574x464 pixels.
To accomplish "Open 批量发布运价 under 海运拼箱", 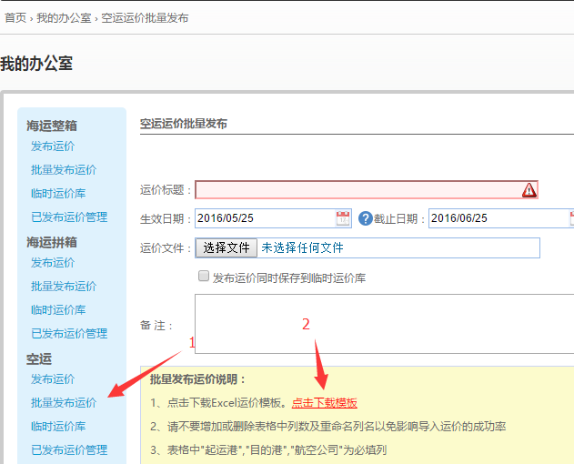I will [64, 287].
